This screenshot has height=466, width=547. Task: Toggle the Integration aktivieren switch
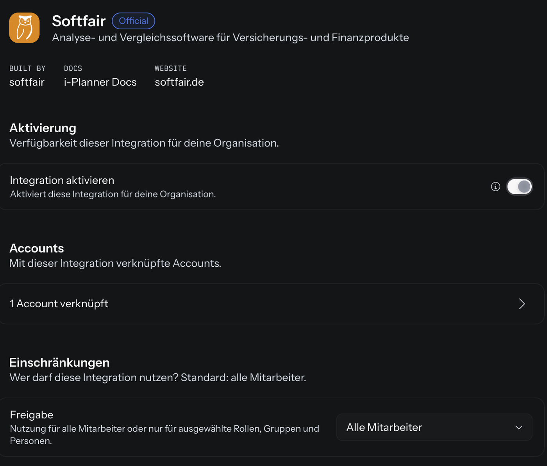[x=519, y=186]
